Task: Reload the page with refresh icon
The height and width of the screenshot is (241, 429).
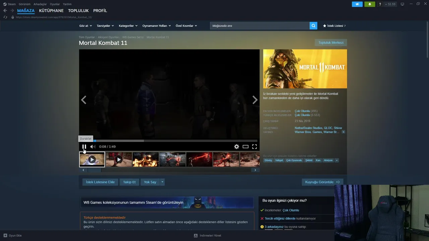Action: point(5,17)
